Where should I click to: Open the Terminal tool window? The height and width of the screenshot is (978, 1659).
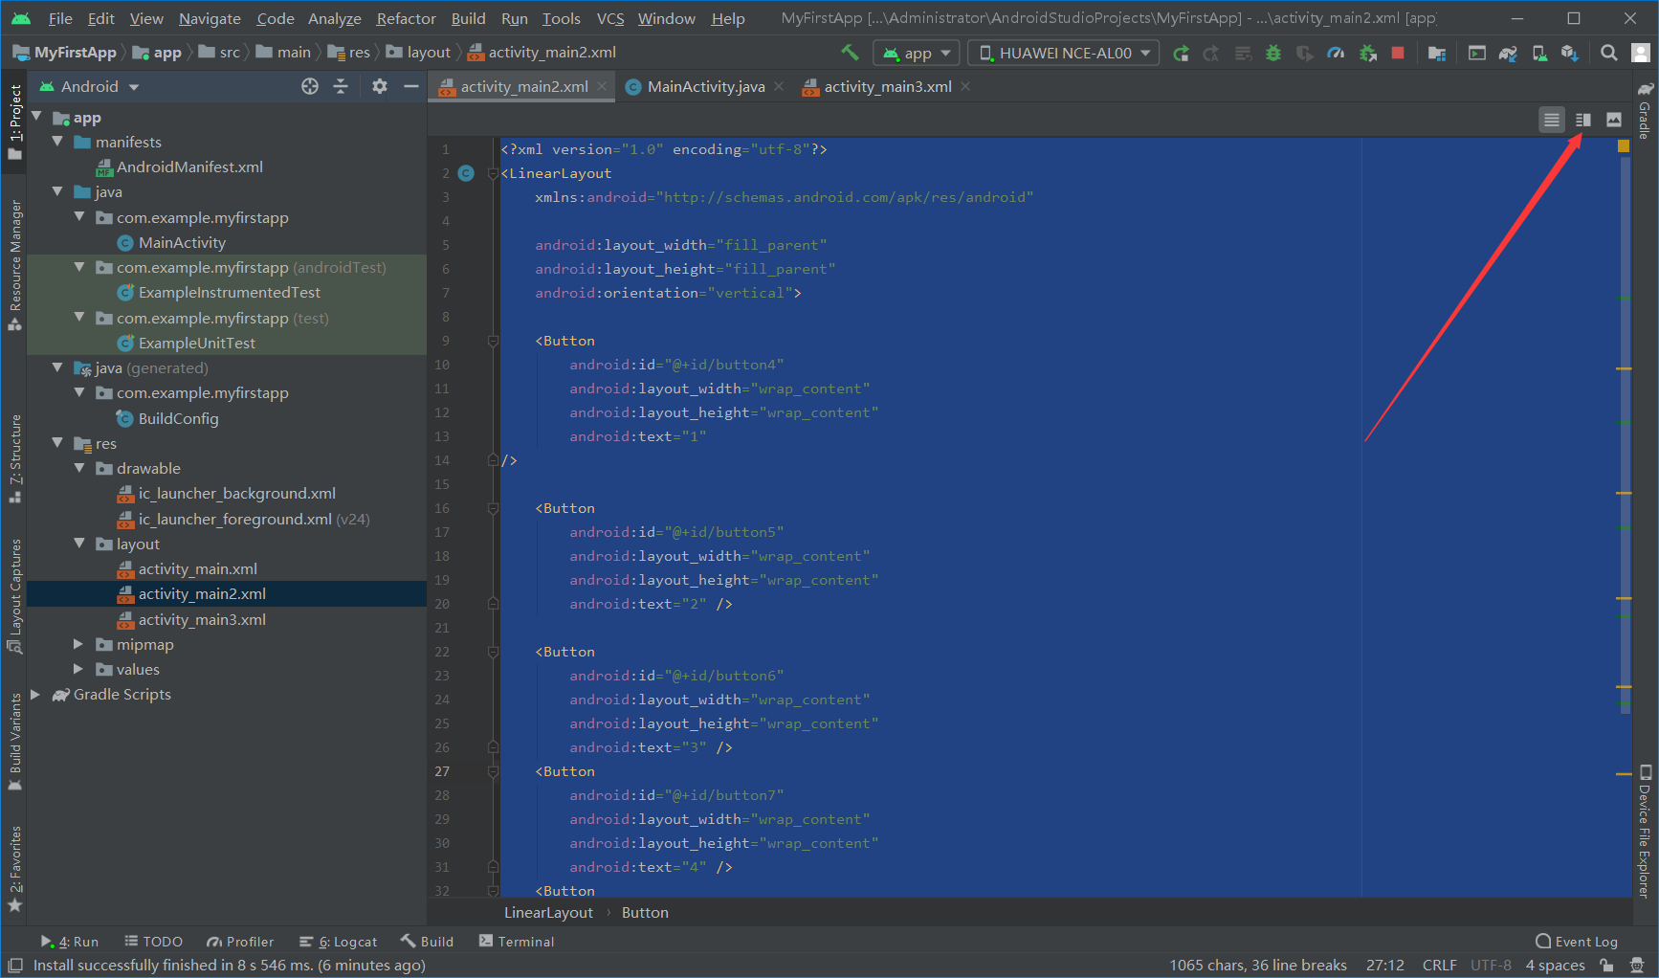click(x=517, y=942)
